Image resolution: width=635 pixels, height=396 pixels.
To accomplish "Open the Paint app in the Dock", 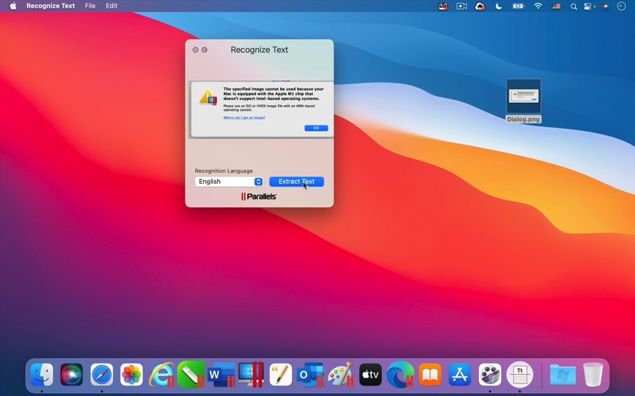I will click(x=341, y=374).
